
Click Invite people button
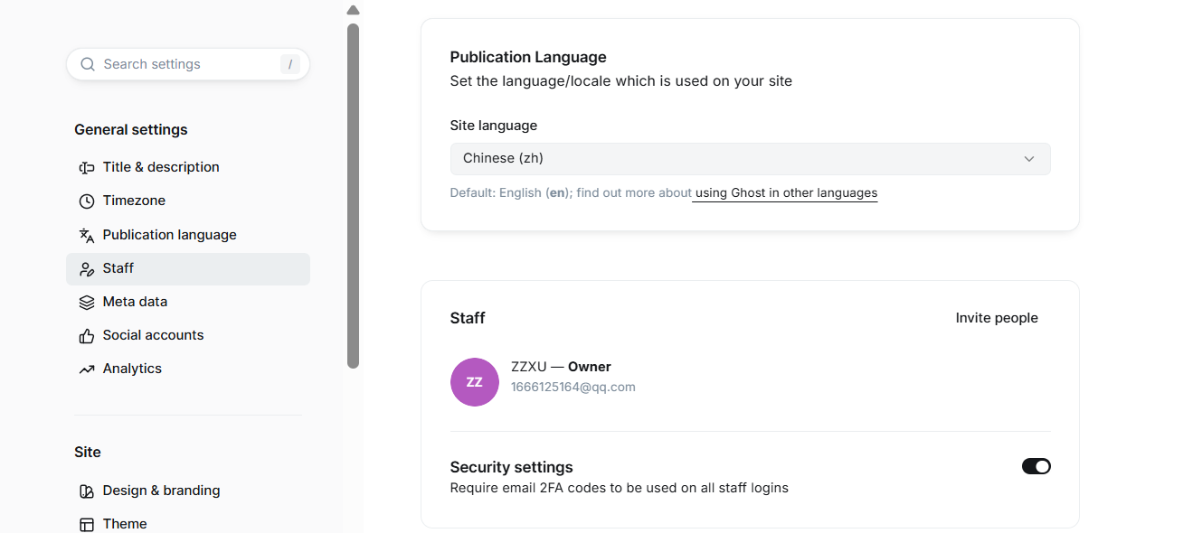click(997, 318)
